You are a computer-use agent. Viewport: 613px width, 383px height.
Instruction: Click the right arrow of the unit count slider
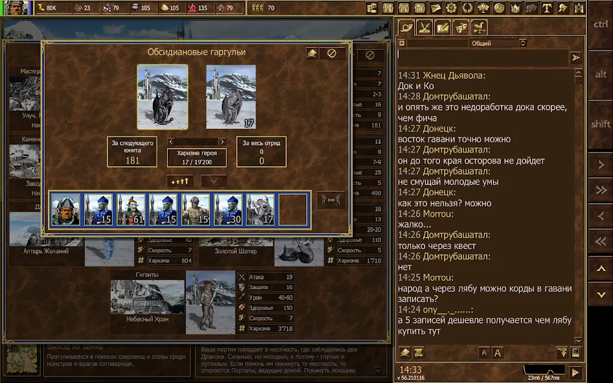click(223, 141)
